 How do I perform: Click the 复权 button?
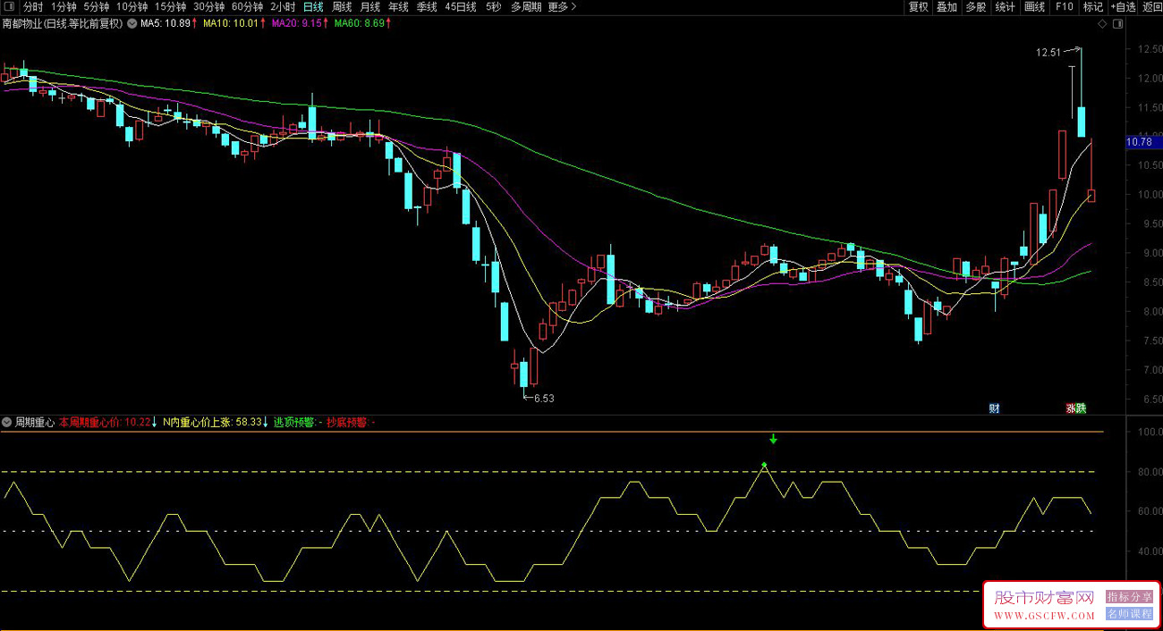919,7
